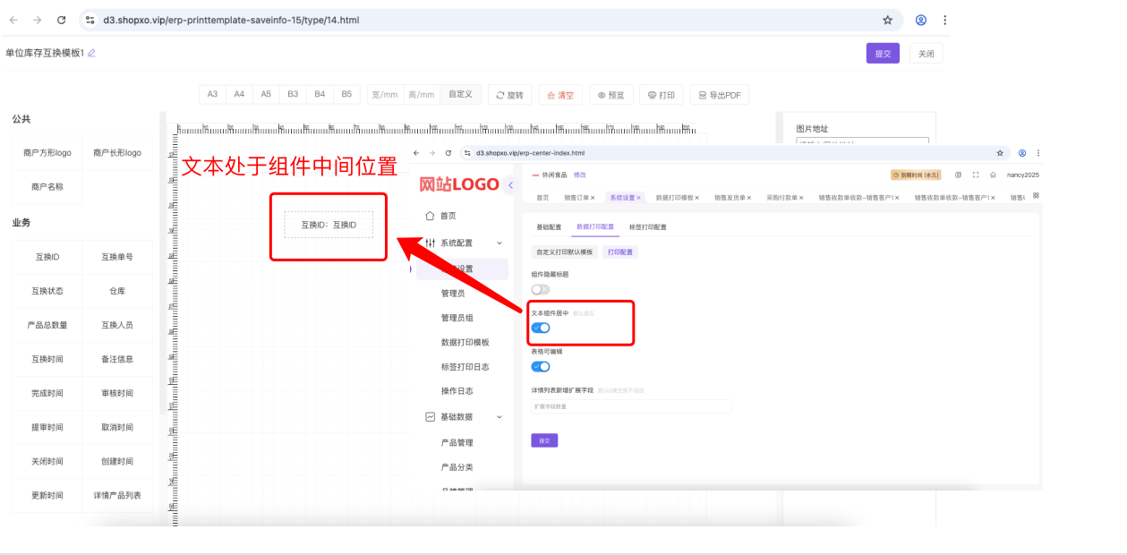Screen dimensions: 1127x555
Task: Open 数据打印模板 in the sidebar
Action: (465, 342)
